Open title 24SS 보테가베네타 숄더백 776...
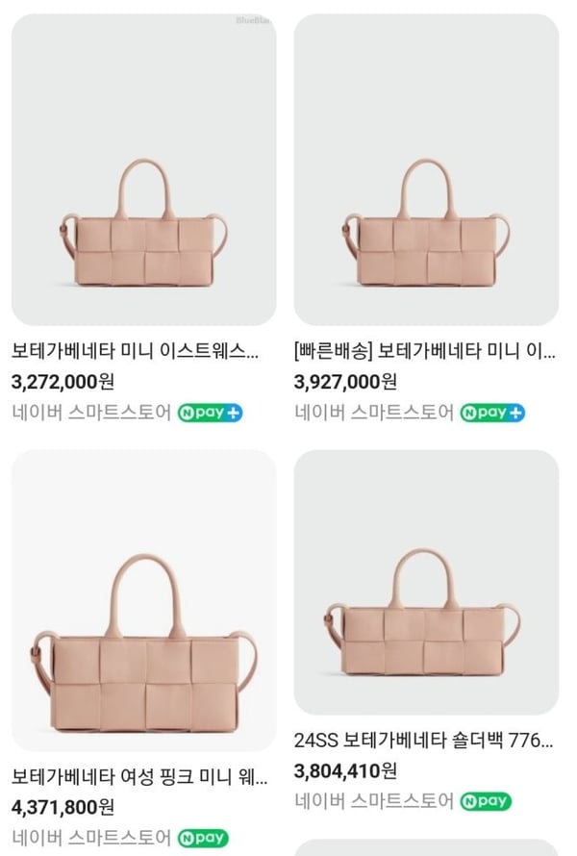This screenshot has height=856, width=577. coord(423,741)
